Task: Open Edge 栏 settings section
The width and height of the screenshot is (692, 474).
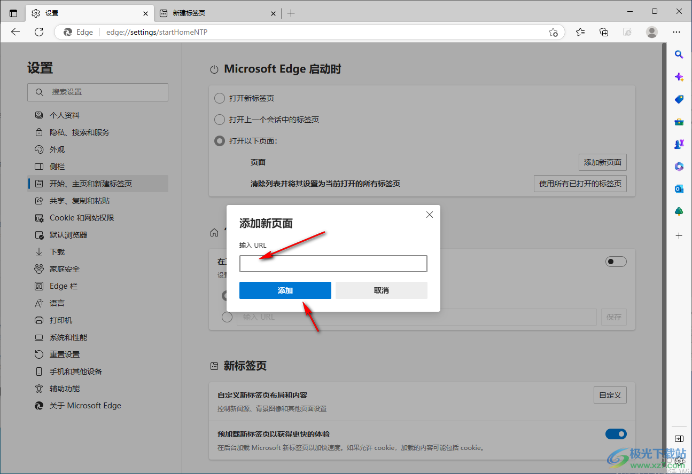Action: point(98,286)
